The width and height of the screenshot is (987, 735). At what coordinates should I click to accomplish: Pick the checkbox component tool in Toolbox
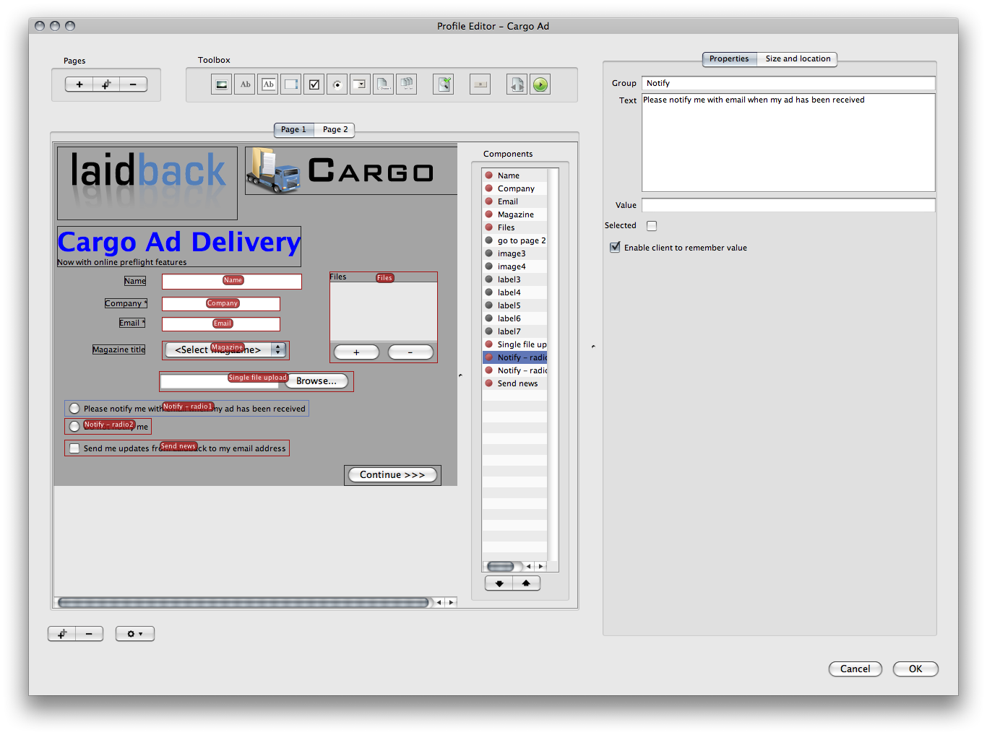pyautogui.click(x=314, y=84)
